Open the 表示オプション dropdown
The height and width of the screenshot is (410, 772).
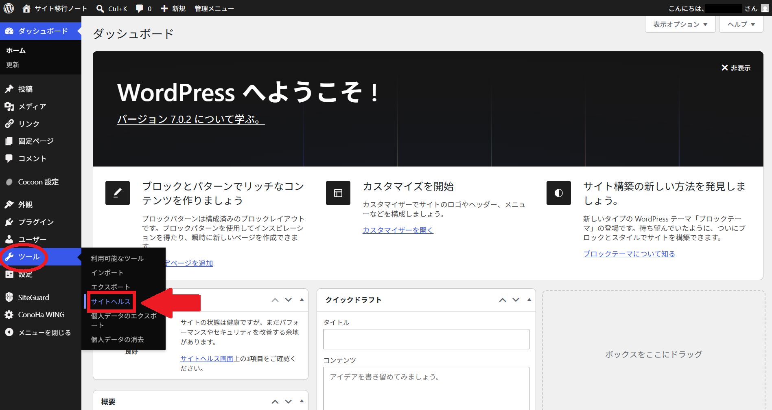click(x=680, y=24)
